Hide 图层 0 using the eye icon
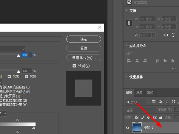 (128, 128)
